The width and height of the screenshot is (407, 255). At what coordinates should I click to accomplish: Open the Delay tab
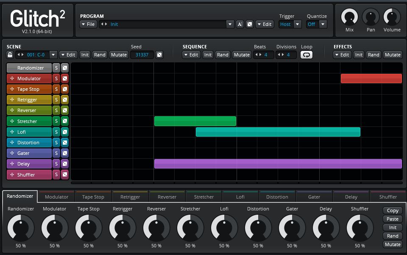point(351,196)
